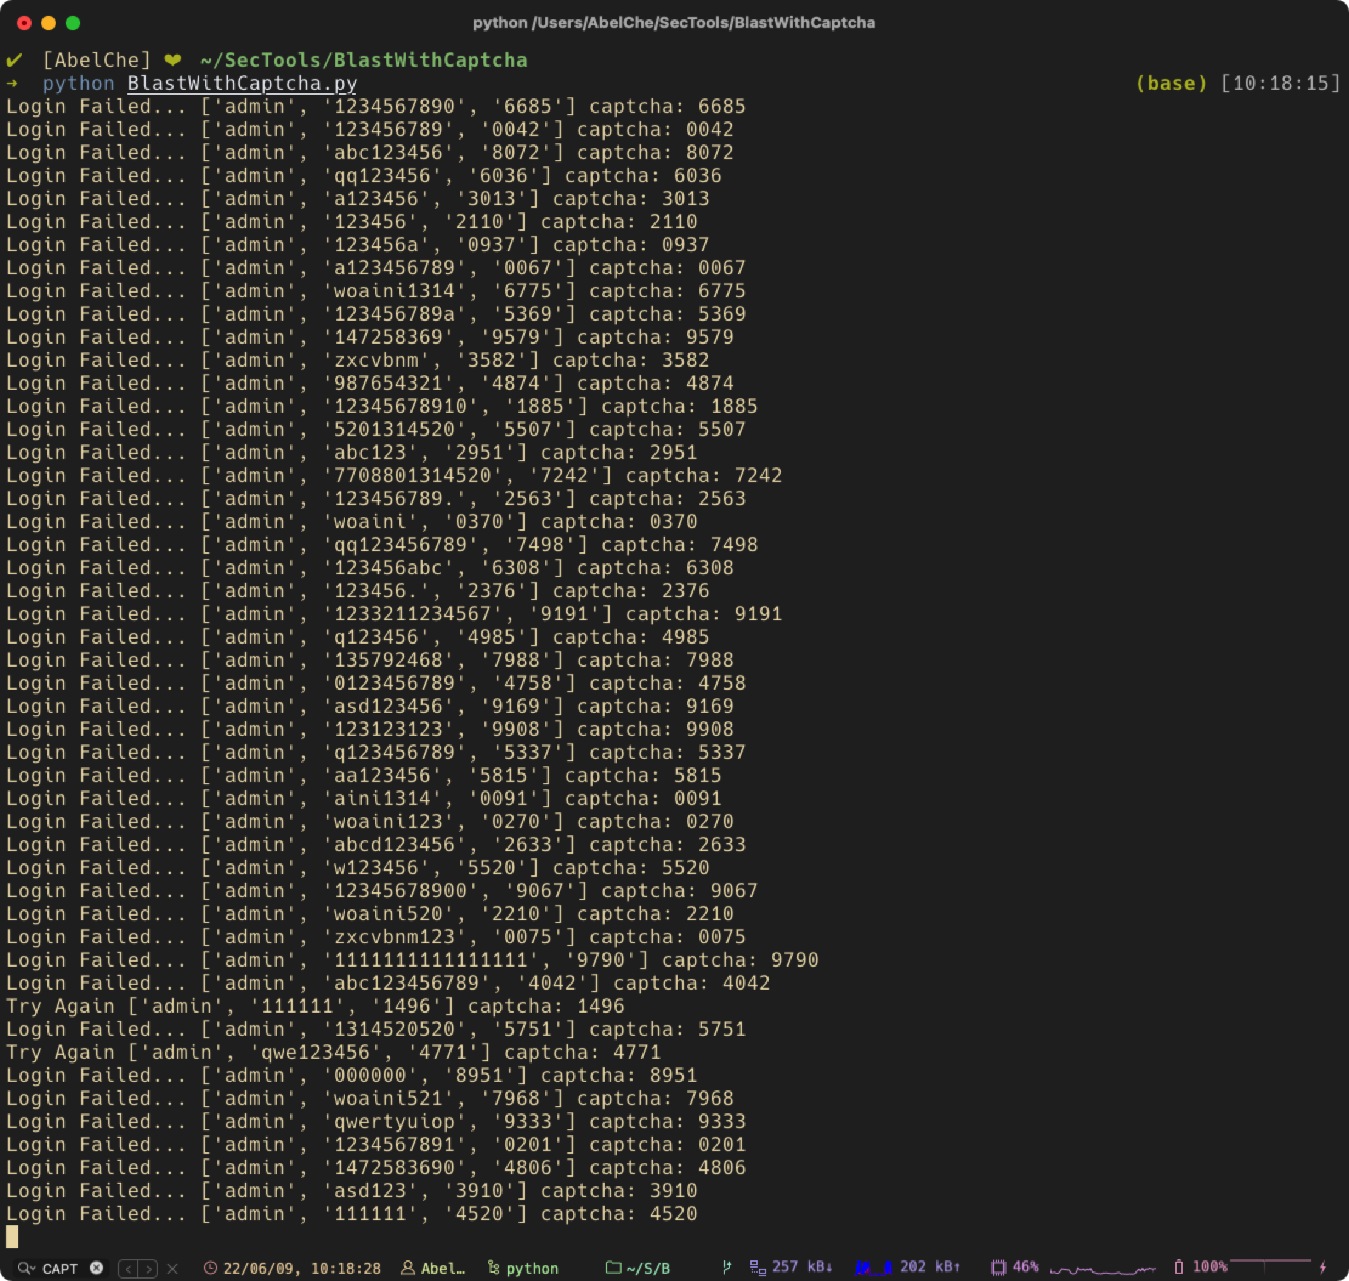Close the search bar

tap(172, 1269)
